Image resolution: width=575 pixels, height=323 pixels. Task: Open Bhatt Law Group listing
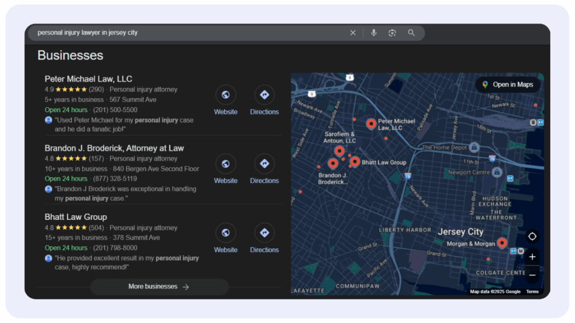pos(76,217)
